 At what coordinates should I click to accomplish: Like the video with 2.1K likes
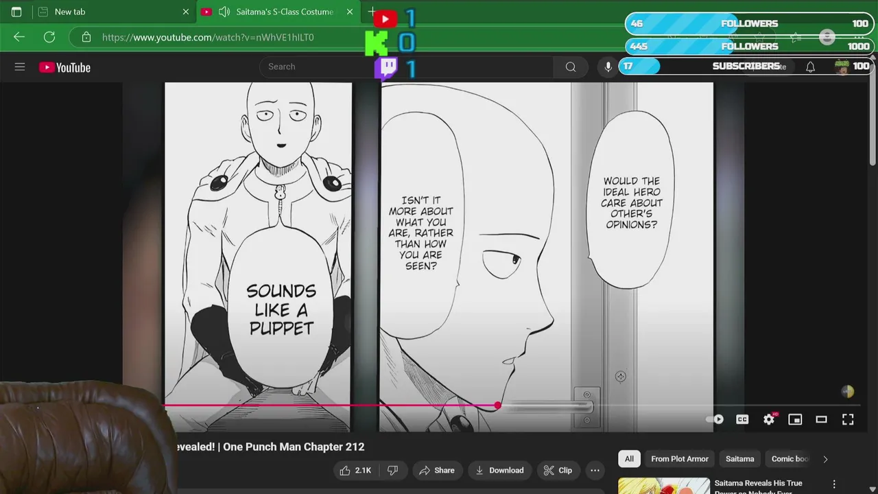pyautogui.click(x=355, y=470)
